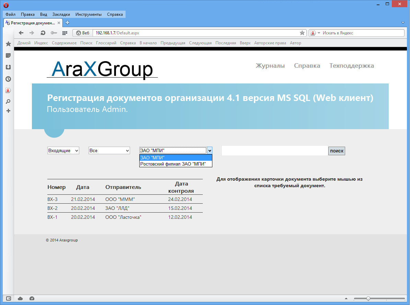Open Speed Dial grid icon

point(65,33)
